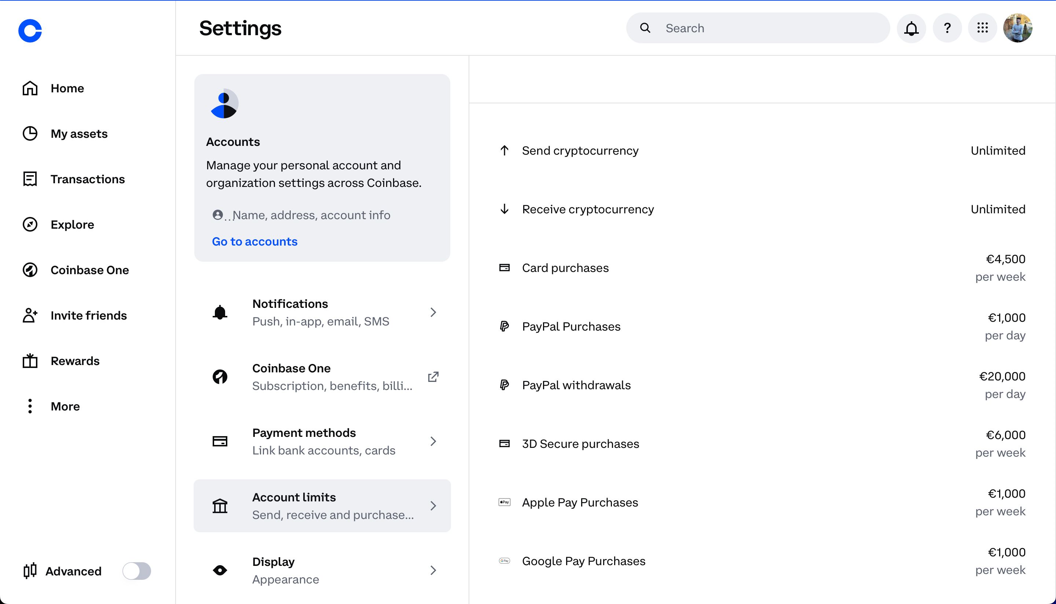Click Coinbase One settings icon

220,377
